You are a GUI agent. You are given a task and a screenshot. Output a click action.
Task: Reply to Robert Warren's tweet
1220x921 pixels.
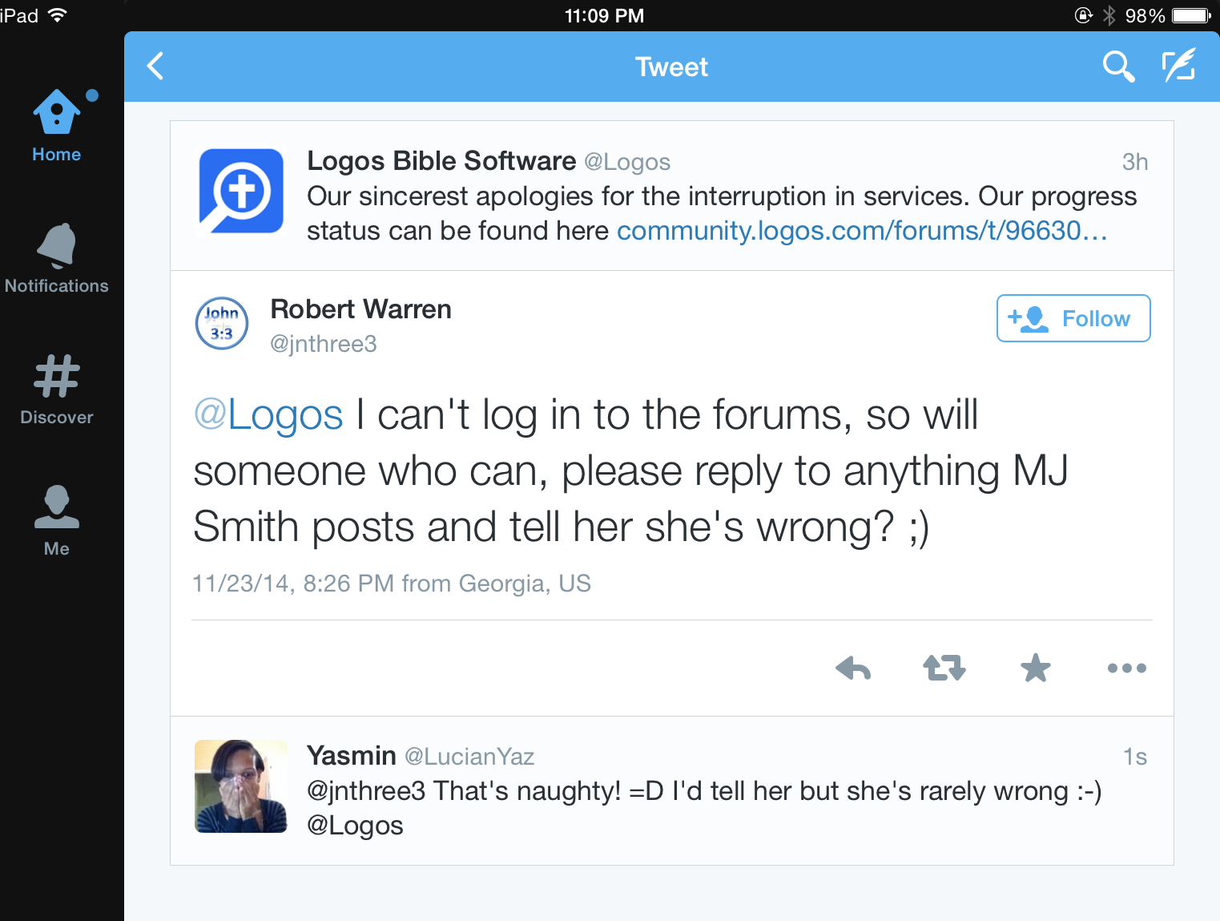tap(853, 668)
